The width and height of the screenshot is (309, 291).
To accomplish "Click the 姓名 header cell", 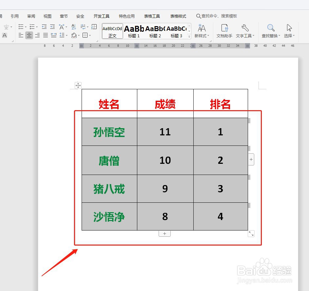I will (x=109, y=104).
